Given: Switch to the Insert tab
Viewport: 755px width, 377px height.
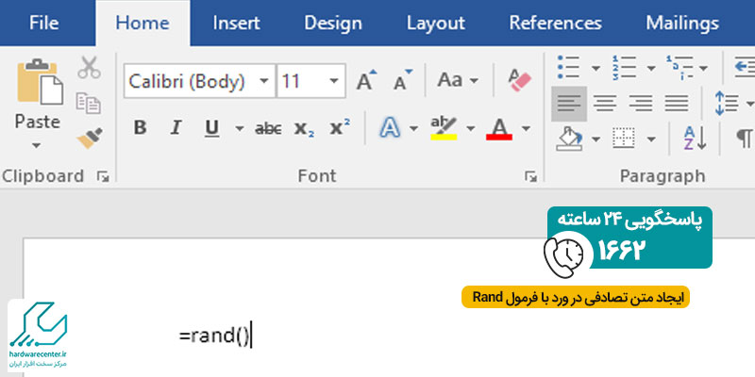Looking at the screenshot, I should [x=236, y=23].
